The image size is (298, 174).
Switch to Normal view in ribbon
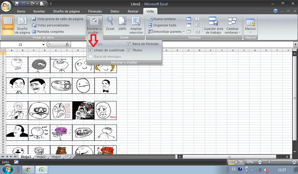tap(8, 25)
